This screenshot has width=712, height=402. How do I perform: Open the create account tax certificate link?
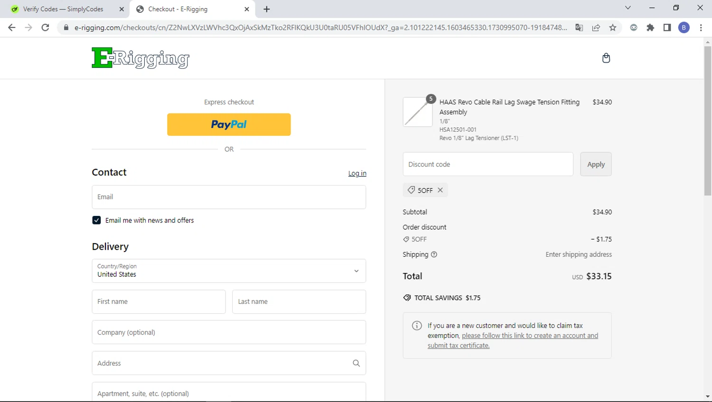point(513,340)
